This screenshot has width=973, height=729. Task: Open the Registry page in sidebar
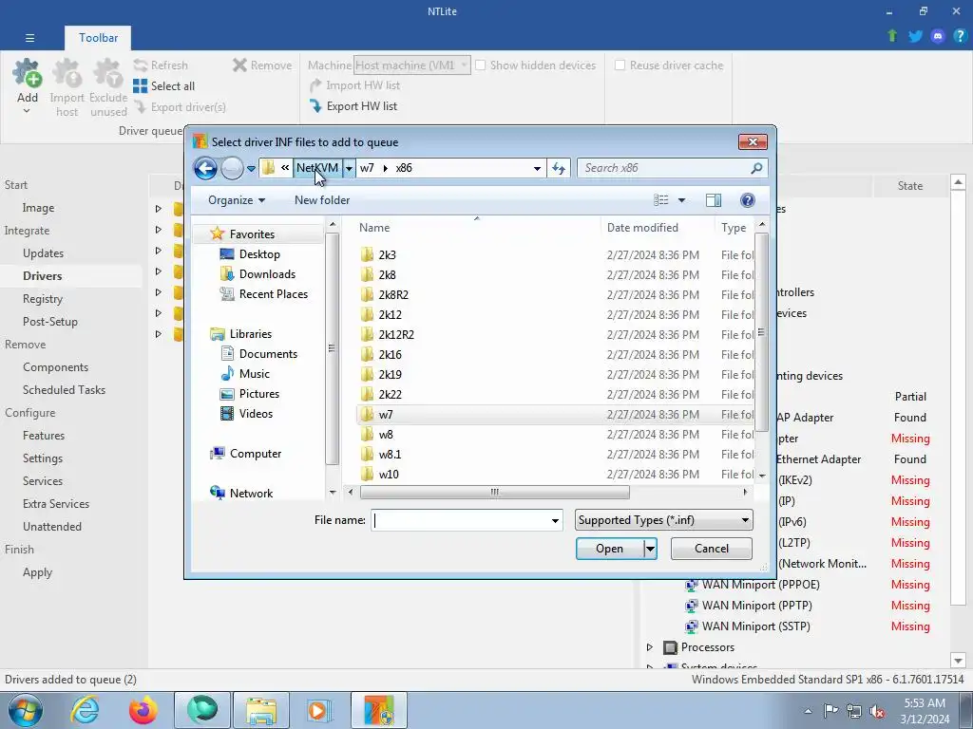pyautogui.click(x=43, y=299)
